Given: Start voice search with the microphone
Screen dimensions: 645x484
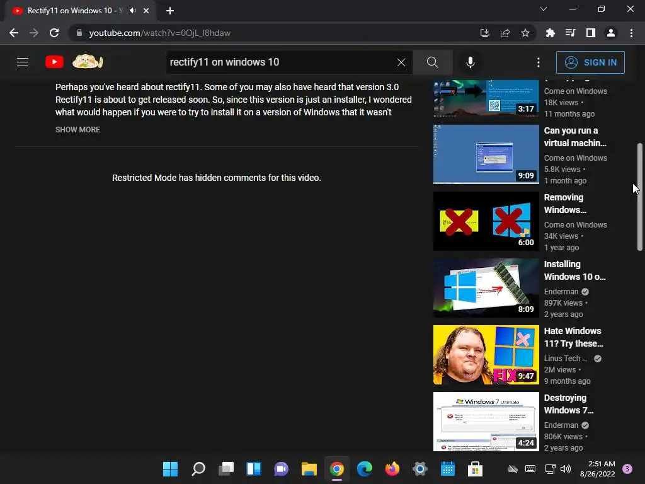Looking at the screenshot, I should [x=470, y=62].
